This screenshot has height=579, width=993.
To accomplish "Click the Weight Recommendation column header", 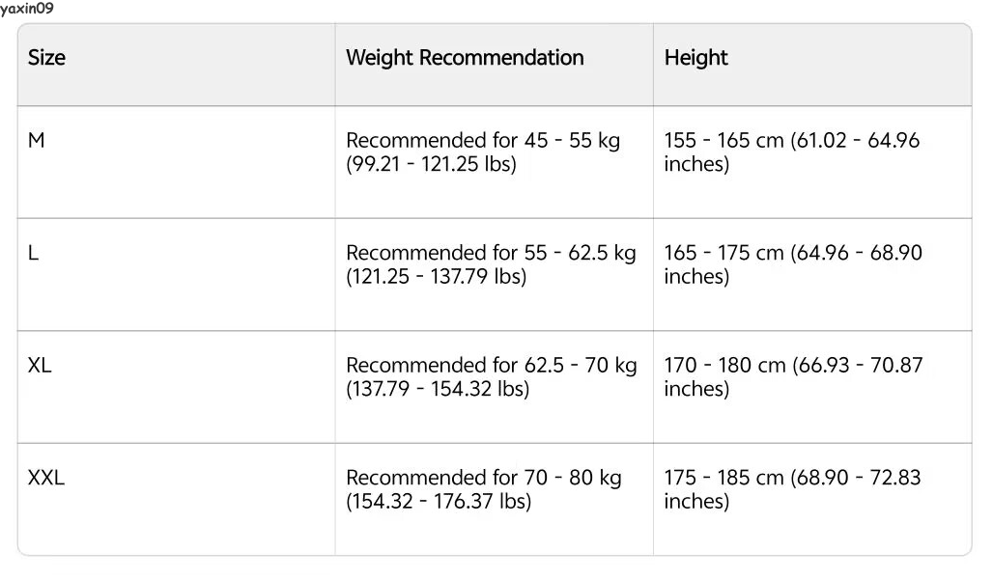I will point(465,58).
